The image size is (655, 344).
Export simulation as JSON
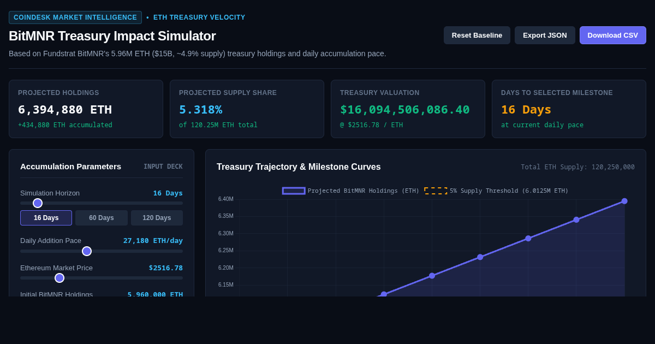545,35
